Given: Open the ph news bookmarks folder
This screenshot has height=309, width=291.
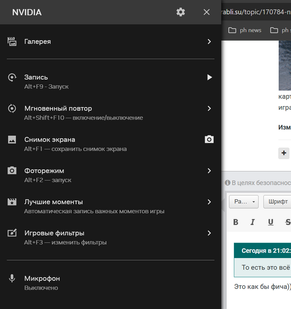Looking at the screenshot, I should tap(245, 30).
